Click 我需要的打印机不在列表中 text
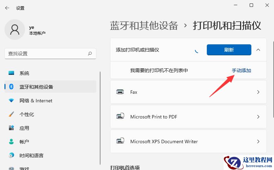This screenshot has height=170, width=274. point(159,70)
